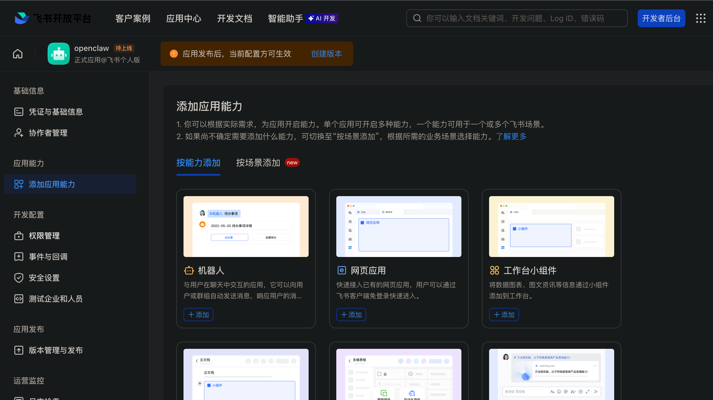Click the 网页应用 card preview image
The height and width of the screenshot is (400, 713).
coord(399,227)
